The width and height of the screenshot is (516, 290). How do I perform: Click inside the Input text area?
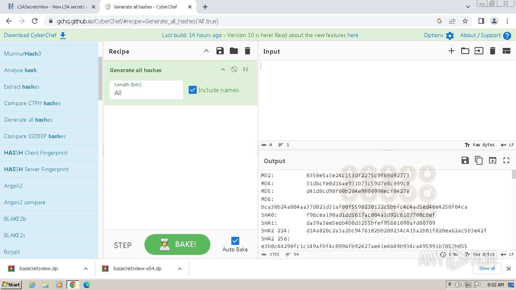pyautogui.click(x=387, y=100)
